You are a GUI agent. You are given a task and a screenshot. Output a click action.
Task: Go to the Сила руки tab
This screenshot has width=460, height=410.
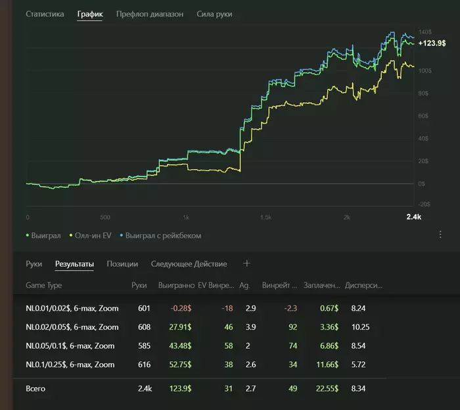pyautogui.click(x=214, y=14)
